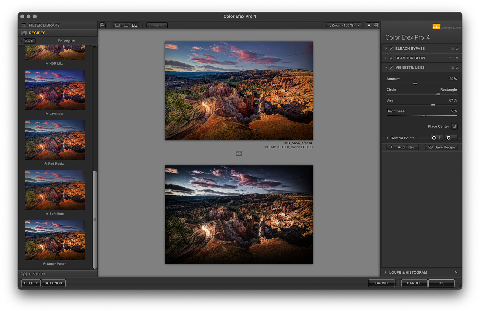Open Glamour Glow filter options menu
480x313 pixels.
(x=452, y=58)
